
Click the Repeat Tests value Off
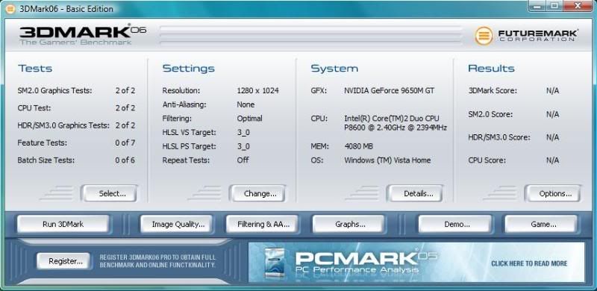pyautogui.click(x=243, y=160)
